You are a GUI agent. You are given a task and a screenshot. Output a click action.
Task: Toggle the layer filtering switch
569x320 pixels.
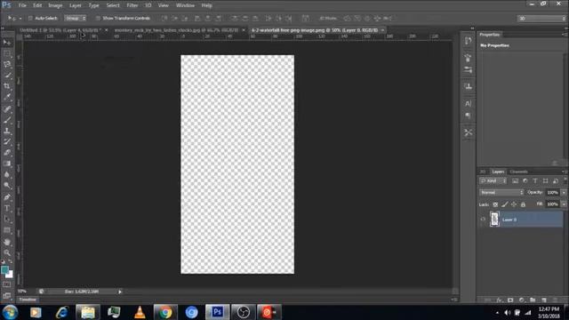pyautogui.click(x=565, y=180)
